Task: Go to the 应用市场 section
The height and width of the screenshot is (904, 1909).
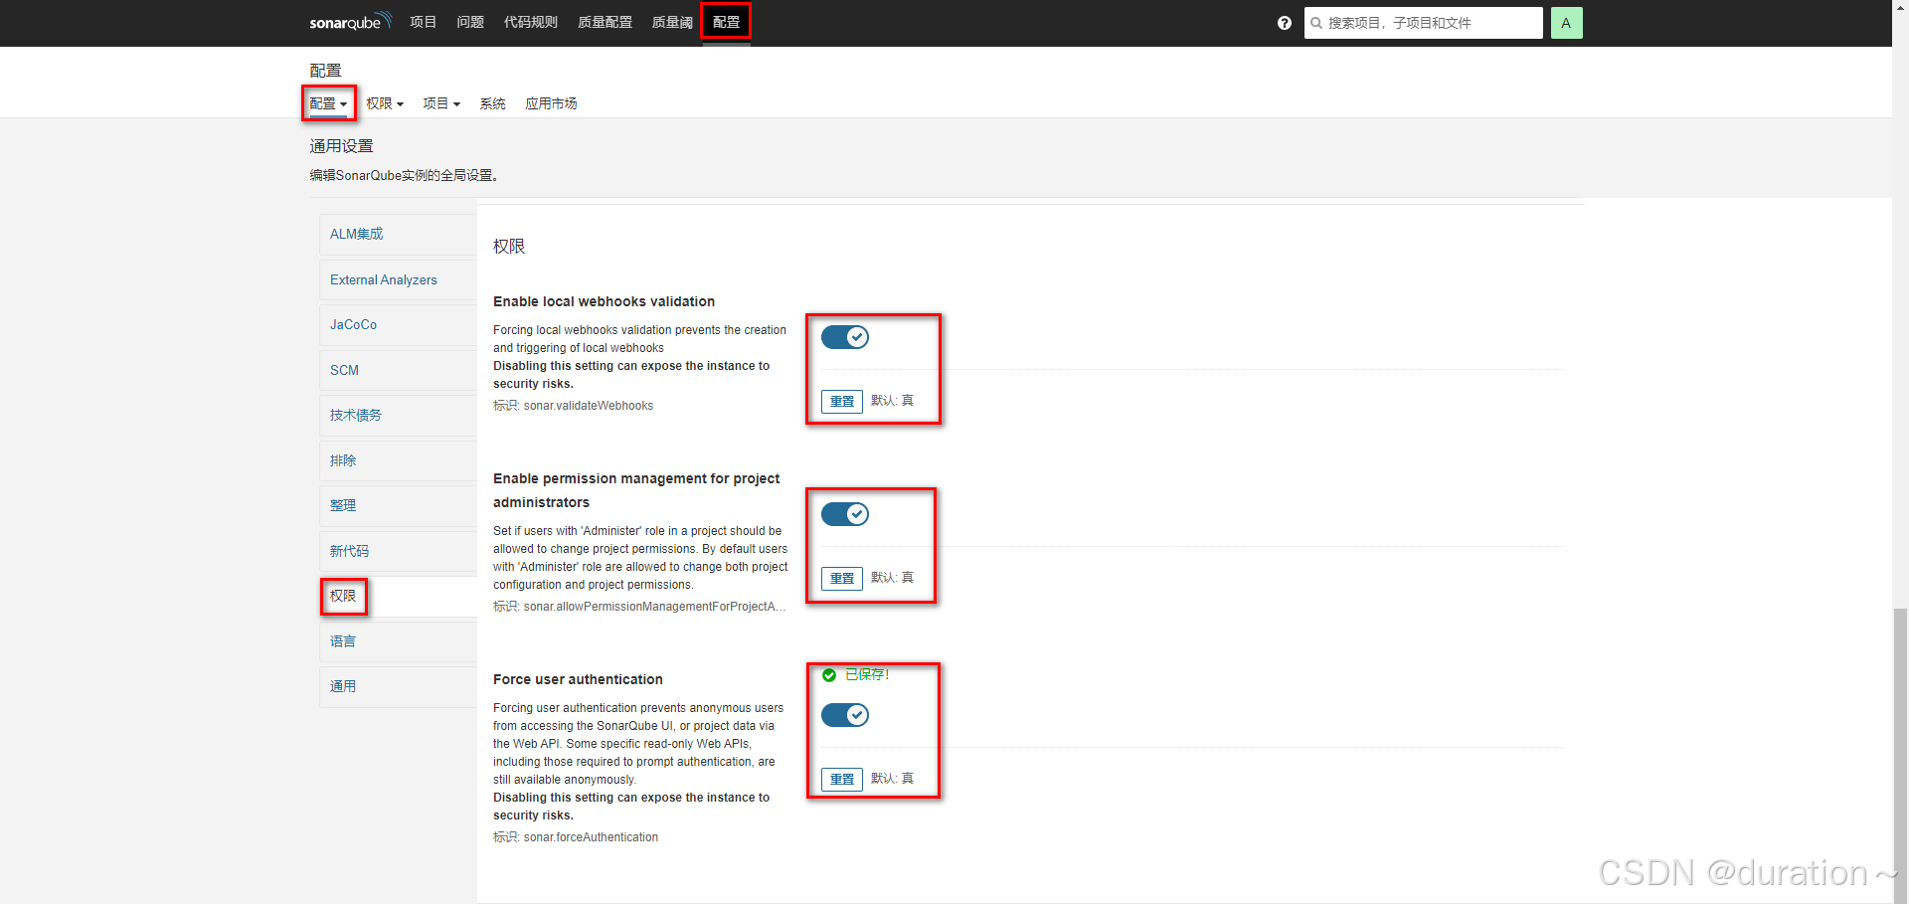Action: (x=551, y=102)
